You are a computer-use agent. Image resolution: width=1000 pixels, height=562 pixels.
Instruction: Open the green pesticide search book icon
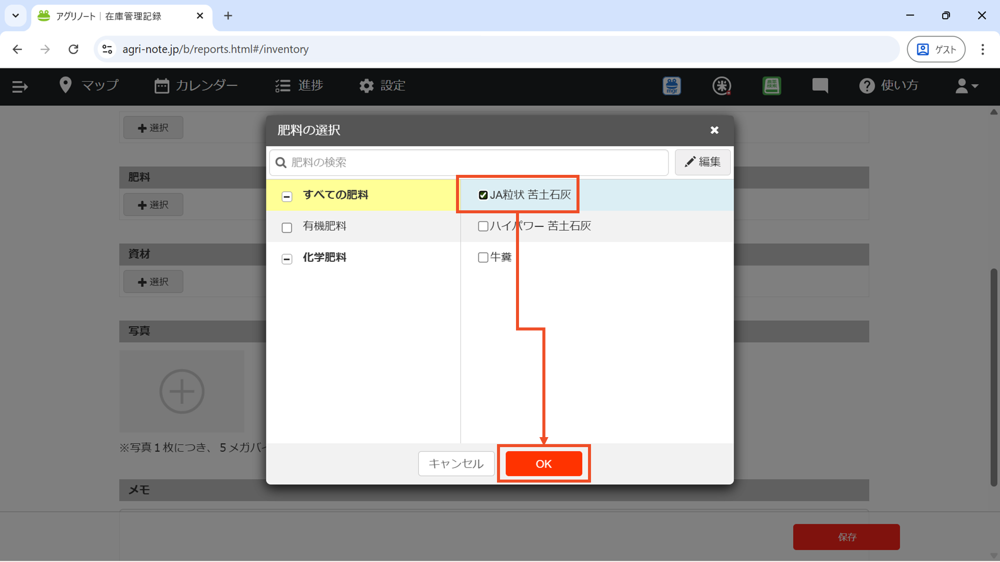771,86
